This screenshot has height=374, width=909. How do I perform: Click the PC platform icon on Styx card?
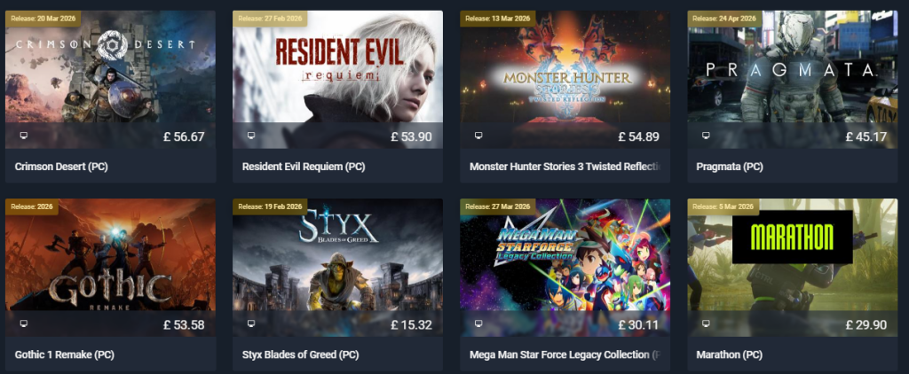[x=251, y=323]
